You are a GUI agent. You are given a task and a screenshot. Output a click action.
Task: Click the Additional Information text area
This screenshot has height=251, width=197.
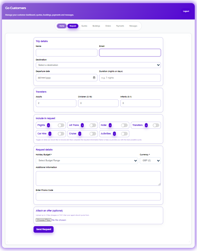tap(98, 178)
